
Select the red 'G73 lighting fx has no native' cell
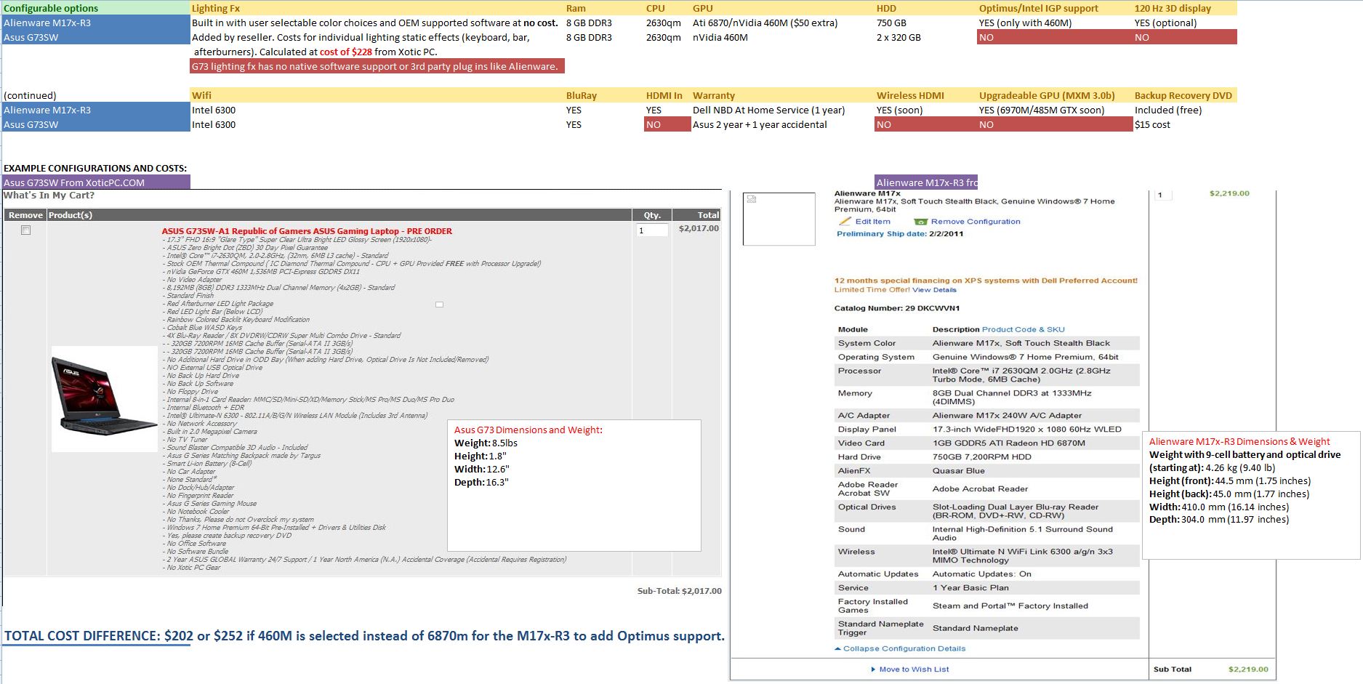tap(377, 66)
